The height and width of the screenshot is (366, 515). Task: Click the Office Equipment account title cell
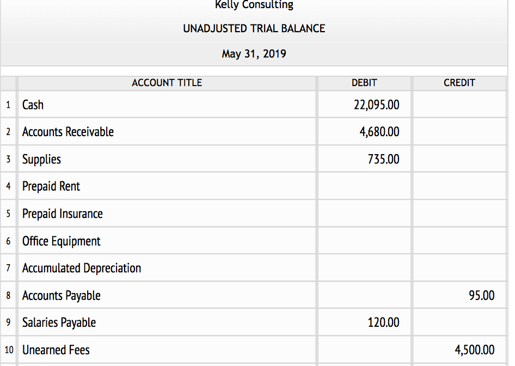pyautogui.click(x=167, y=241)
